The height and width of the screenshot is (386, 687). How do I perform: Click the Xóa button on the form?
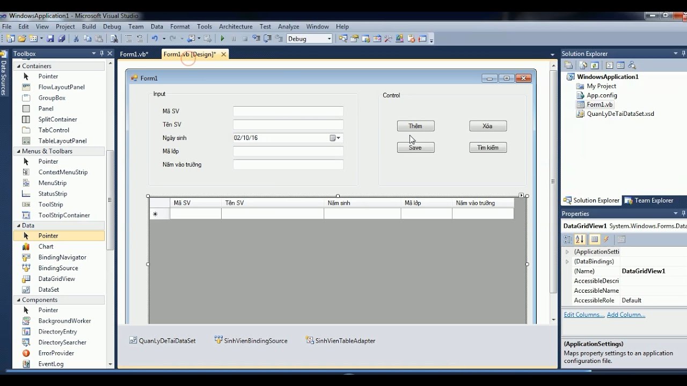click(x=488, y=126)
